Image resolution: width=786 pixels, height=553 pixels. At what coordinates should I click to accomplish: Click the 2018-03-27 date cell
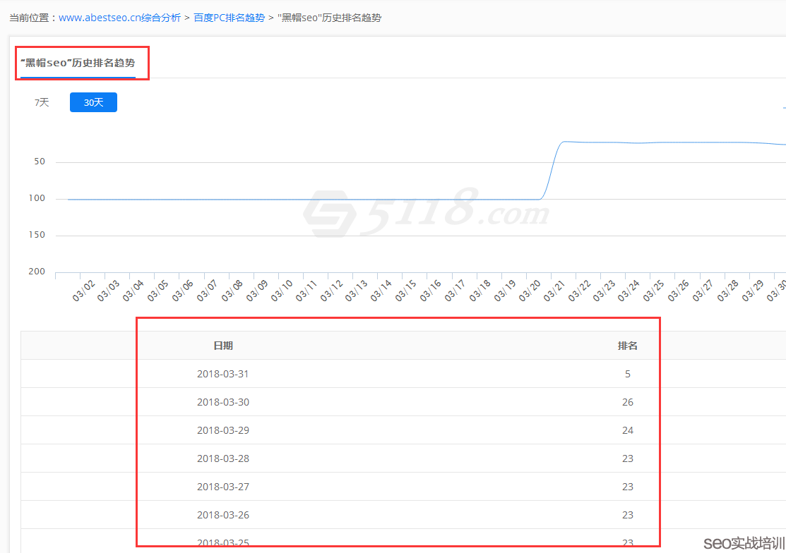point(223,487)
